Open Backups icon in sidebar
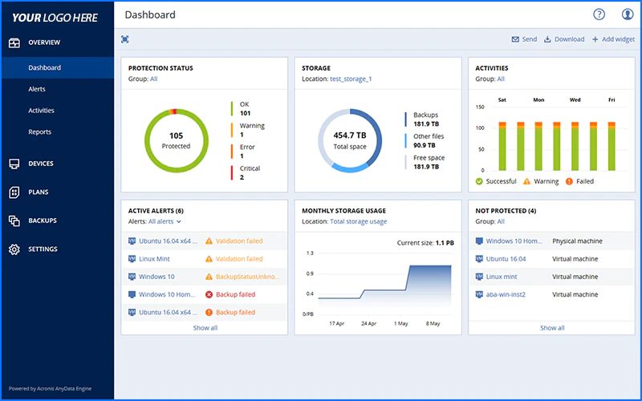The image size is (642, 401). [14, 221]
